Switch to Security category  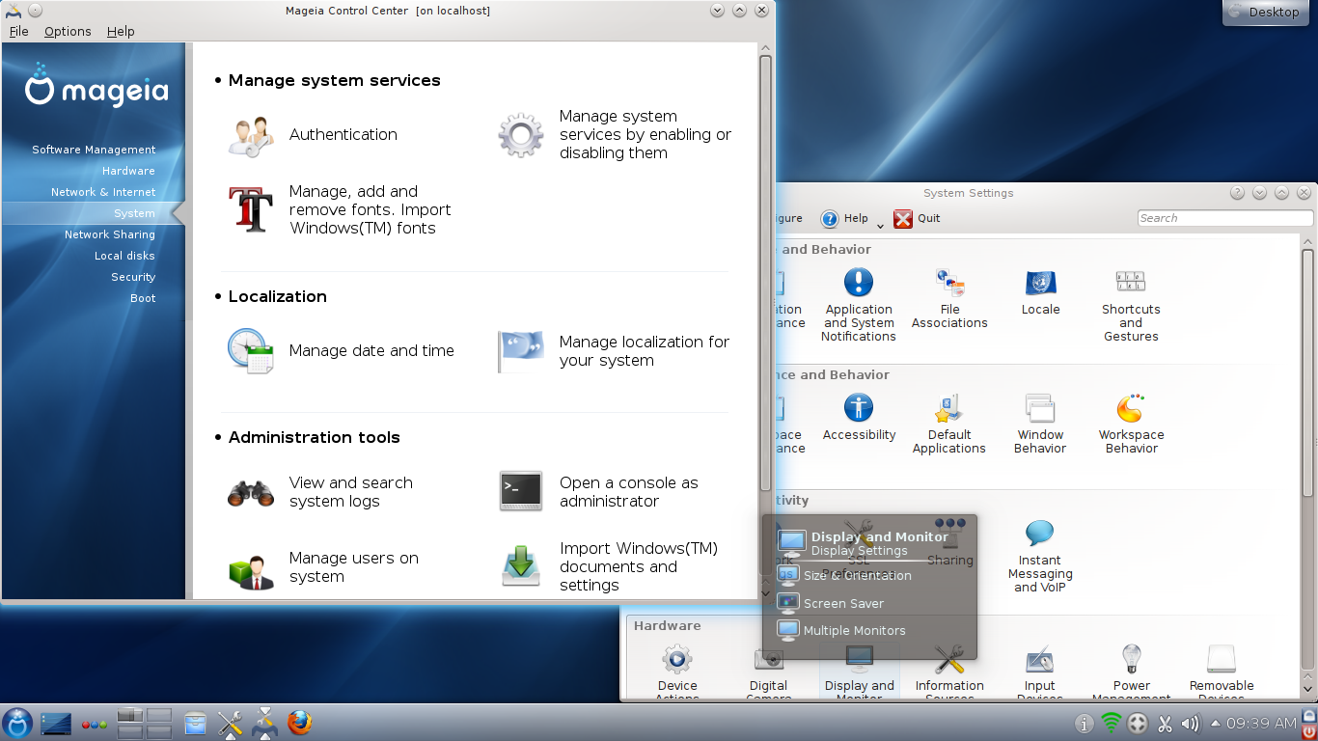[133, 277]
